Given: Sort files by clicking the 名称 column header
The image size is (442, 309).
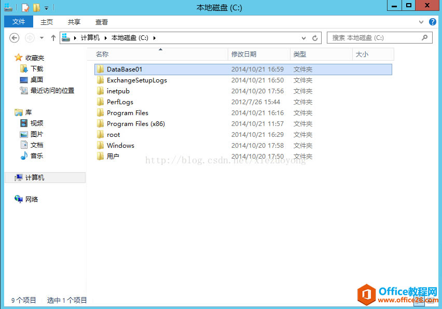Looking at the screenshot, I should pyautogui.click(x=102, y=54).
